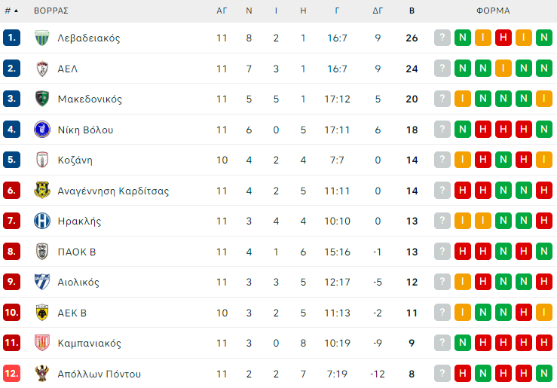Click the ΠΑΟΚ Β team logo

(x=41, y=252)
